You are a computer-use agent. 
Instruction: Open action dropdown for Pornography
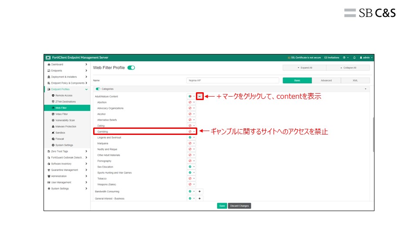(192, 161)
